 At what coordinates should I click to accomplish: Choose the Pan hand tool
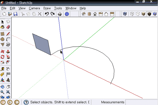tap(8, 87)
